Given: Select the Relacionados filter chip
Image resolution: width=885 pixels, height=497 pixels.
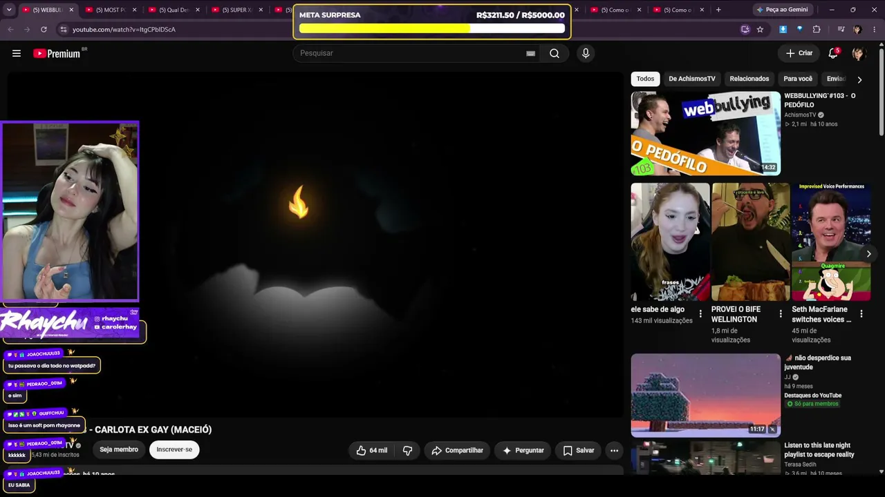Looking at the screenshot, I should 749,79.
